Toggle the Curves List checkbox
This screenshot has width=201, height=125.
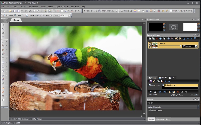click(x=149, y=85)
